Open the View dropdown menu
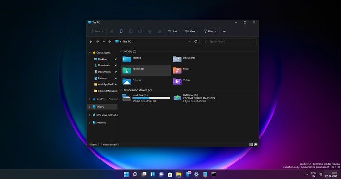Viewport: 341px width, 179px height. pos(191,31)
